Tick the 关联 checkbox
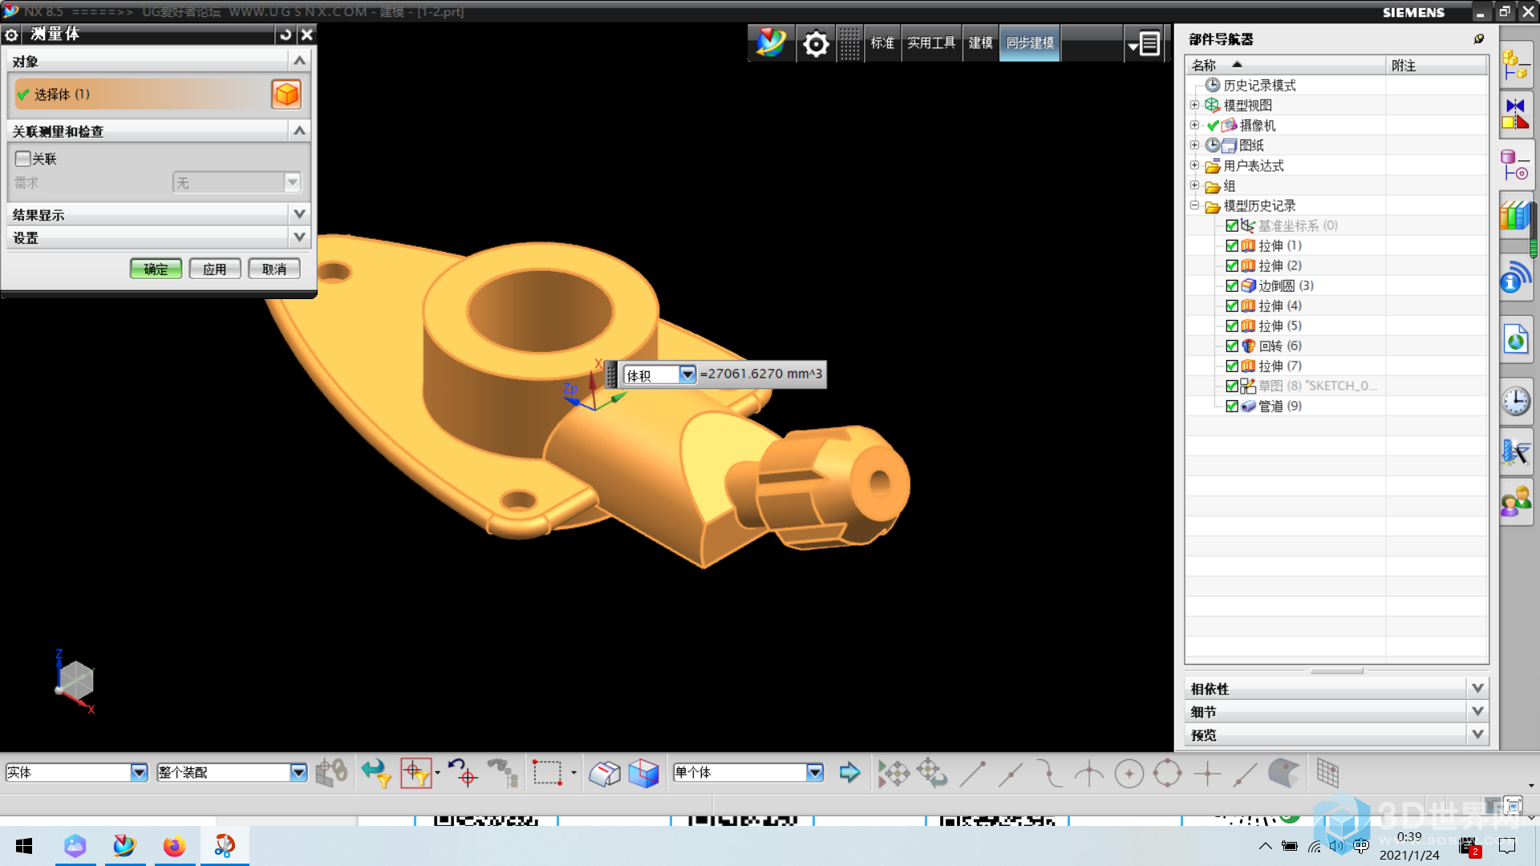 pos(23,159)
